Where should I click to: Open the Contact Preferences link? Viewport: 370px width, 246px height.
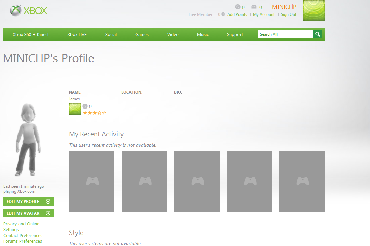pos(23,235)
